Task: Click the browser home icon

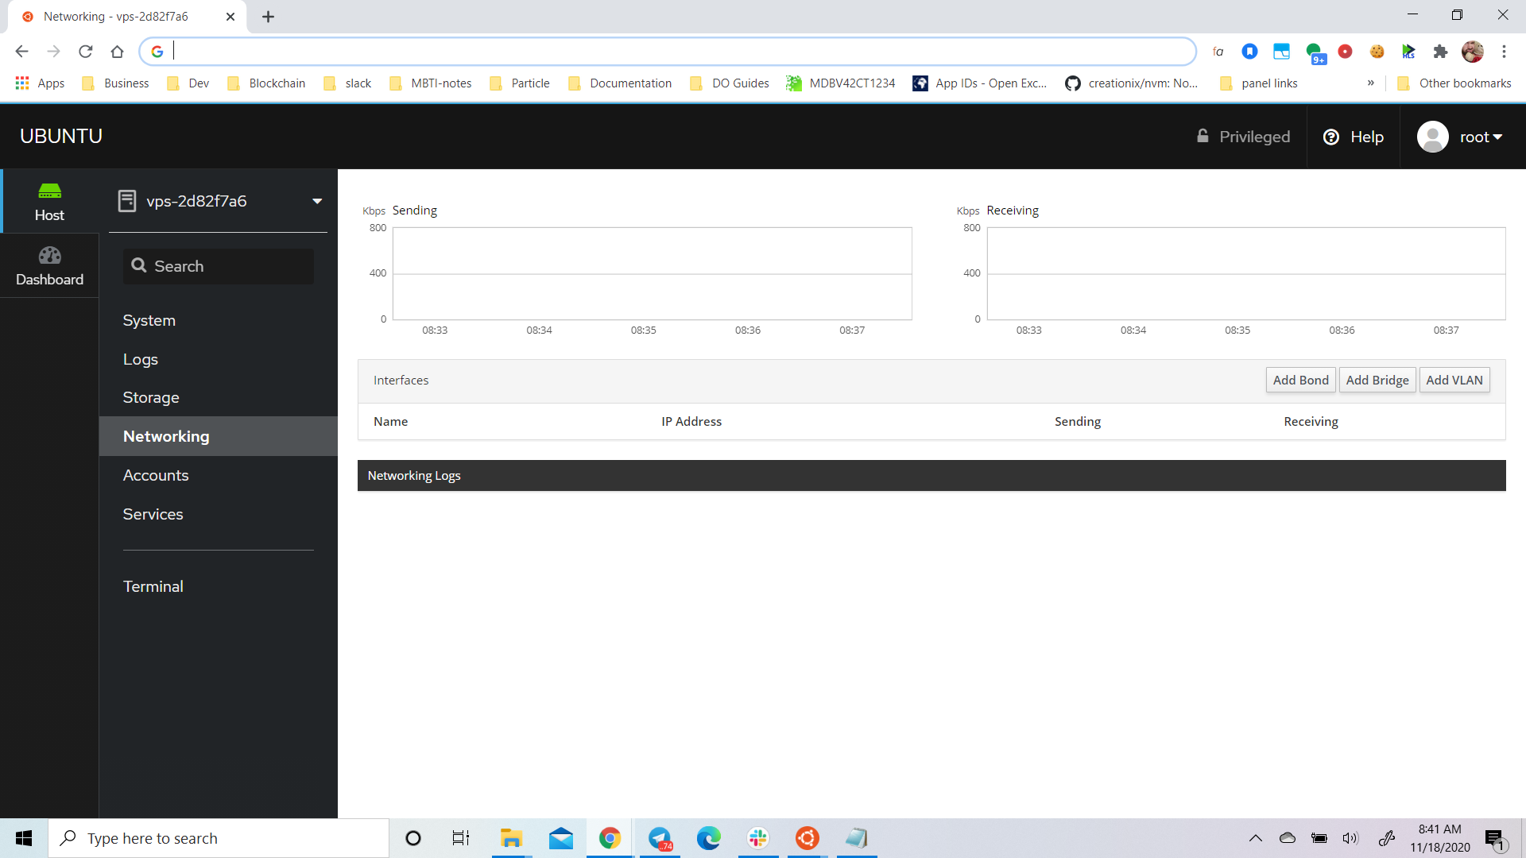Action: pos(118,52)
